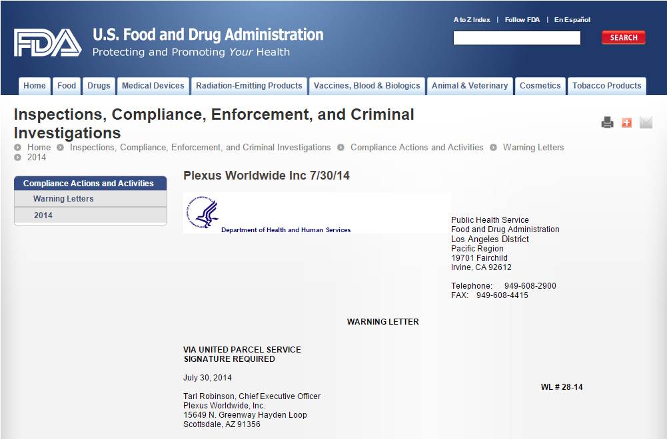The width and height of the screenshot is (667, 439).
Task: Open the Medical Devices section
Action: [x=153, y=85]
